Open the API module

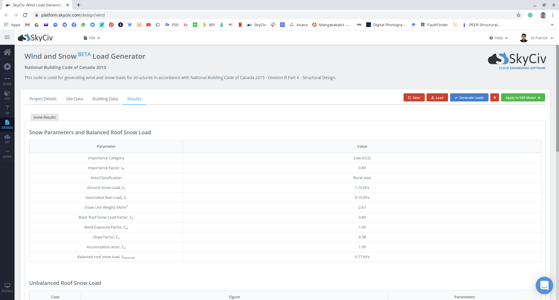[7, 139]
